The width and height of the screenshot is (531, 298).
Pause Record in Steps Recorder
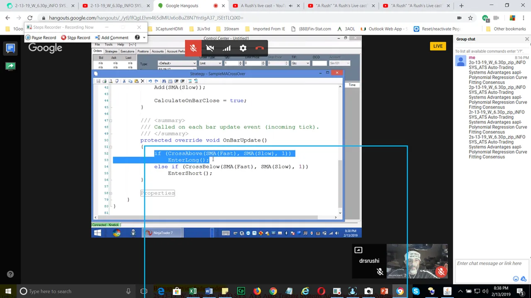coord(40,38)
